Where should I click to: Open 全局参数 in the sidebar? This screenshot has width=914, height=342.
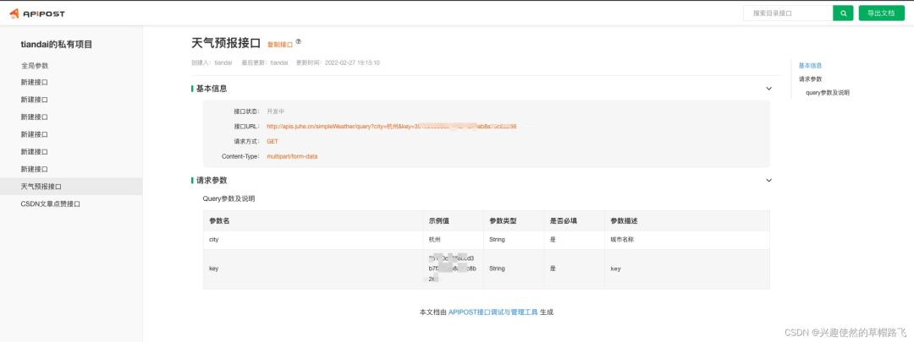click(35, 65)
